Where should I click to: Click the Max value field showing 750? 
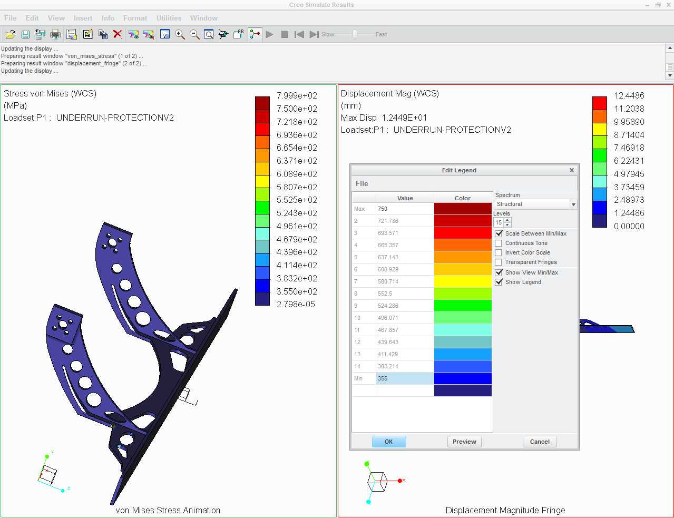click(405, 209)
